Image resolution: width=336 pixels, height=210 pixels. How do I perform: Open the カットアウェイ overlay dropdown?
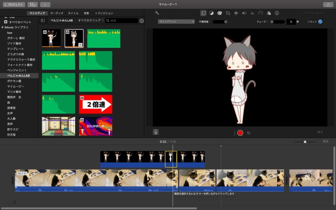[x=176, y=22]
